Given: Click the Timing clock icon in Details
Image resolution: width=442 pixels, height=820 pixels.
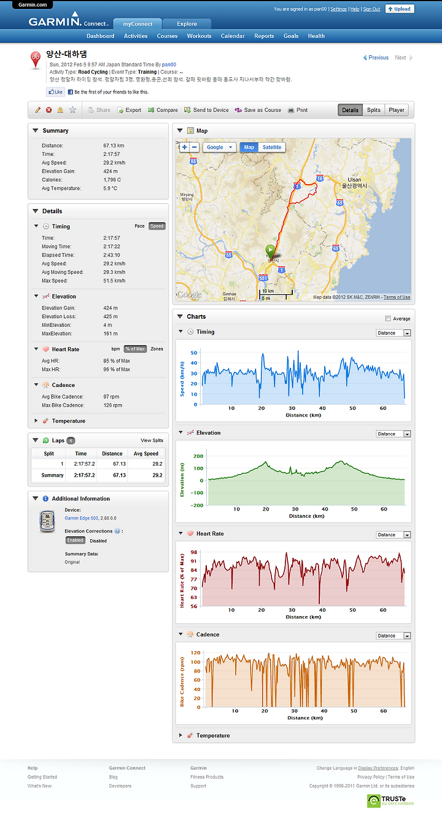Looking at the screenshot, I should pyautogui.click(x=45, y=226).
